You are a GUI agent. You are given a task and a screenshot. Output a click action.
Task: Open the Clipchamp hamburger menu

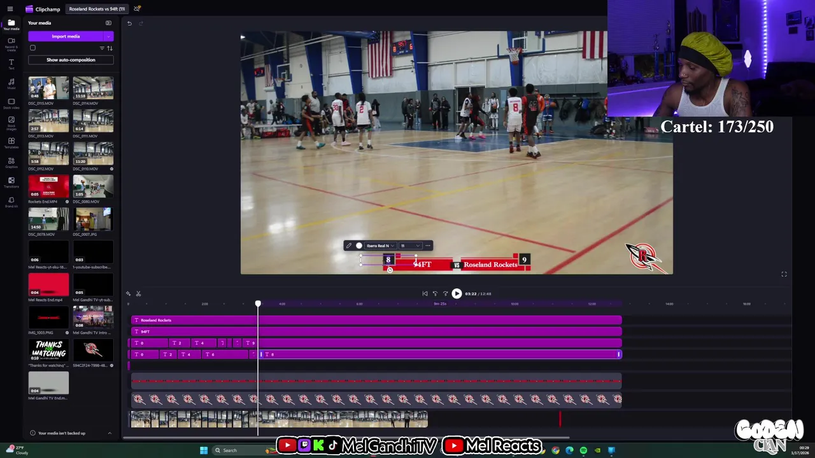[10, 9]
